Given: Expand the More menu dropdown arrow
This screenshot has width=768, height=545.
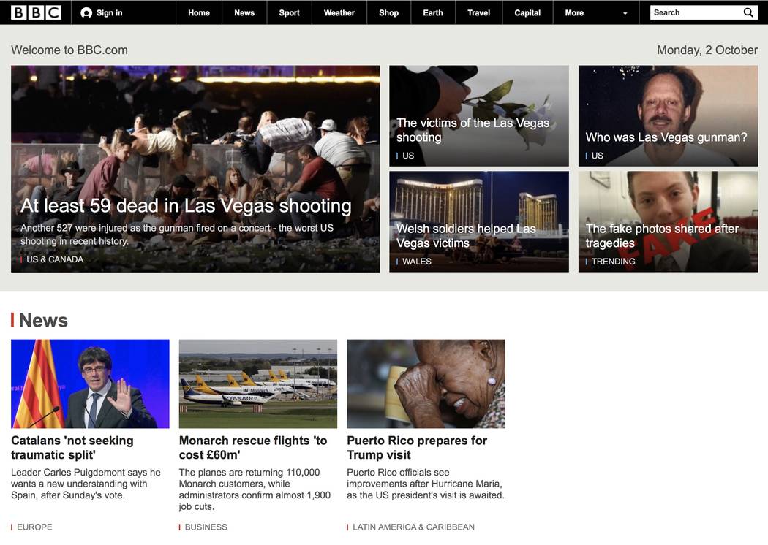Looking at the screenshot, I should 625,13.
